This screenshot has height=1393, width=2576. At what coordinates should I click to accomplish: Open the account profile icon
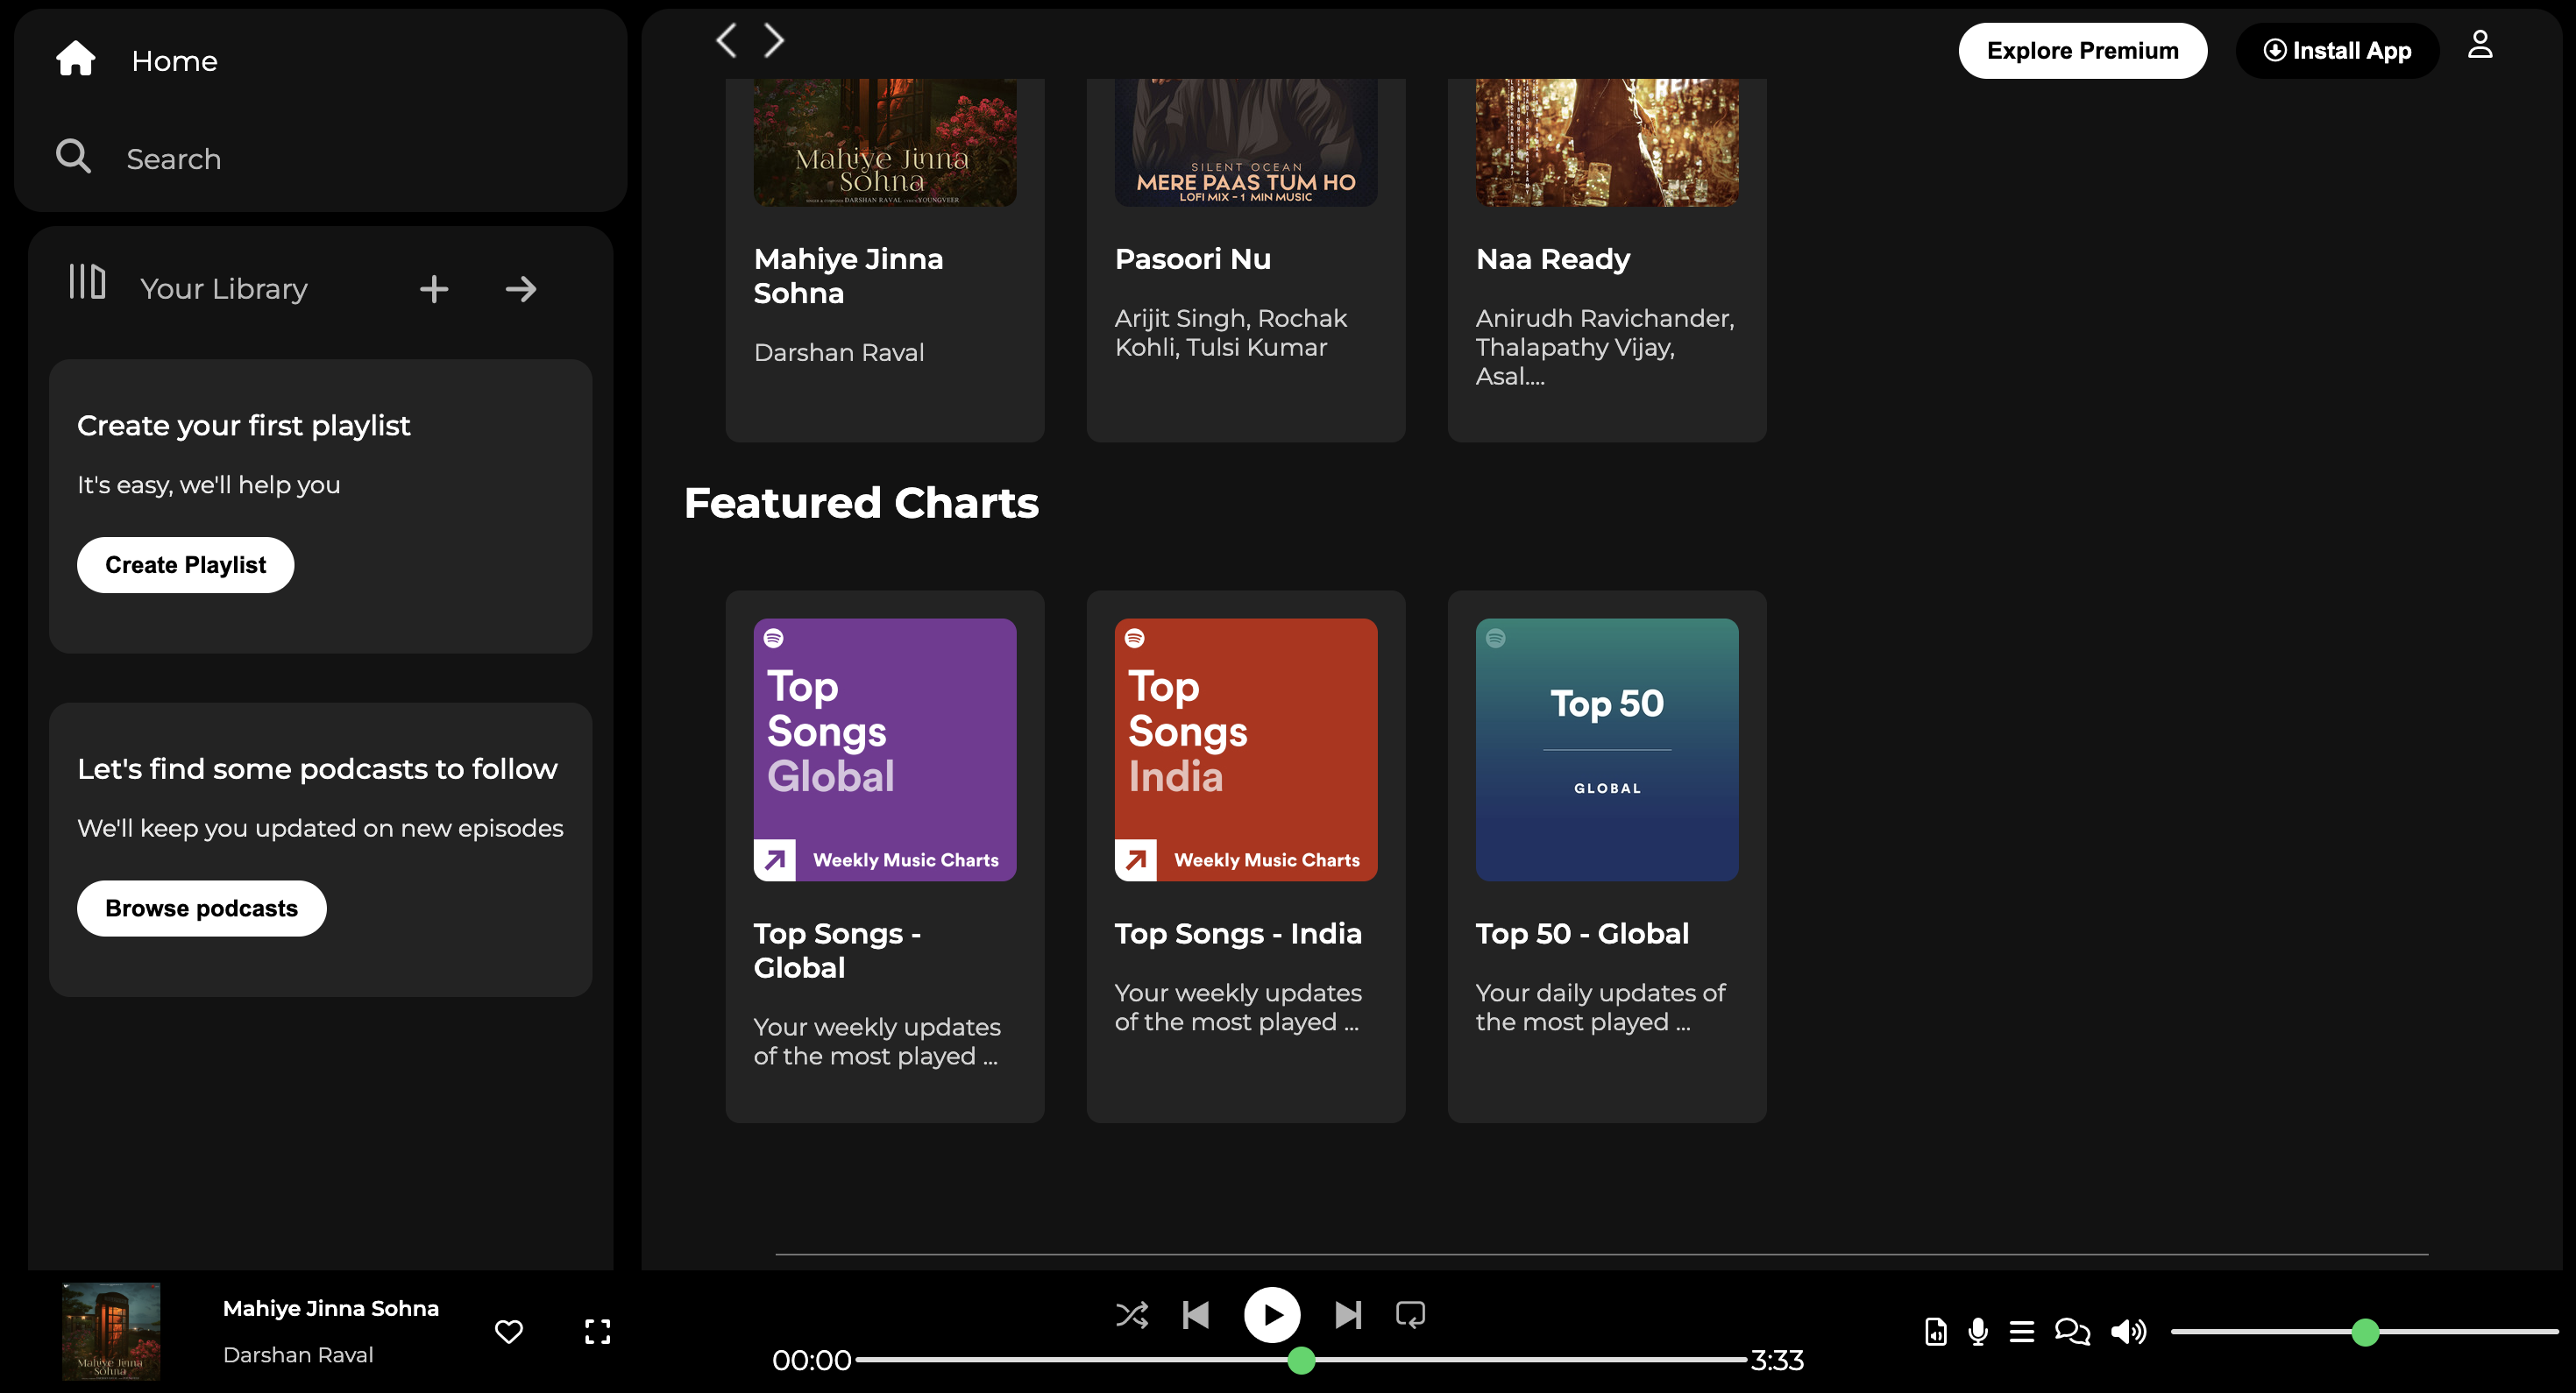click(x=2480, y=44)
